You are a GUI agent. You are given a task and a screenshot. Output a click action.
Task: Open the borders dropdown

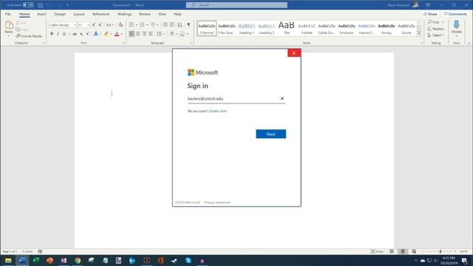(x=187, y=34)
